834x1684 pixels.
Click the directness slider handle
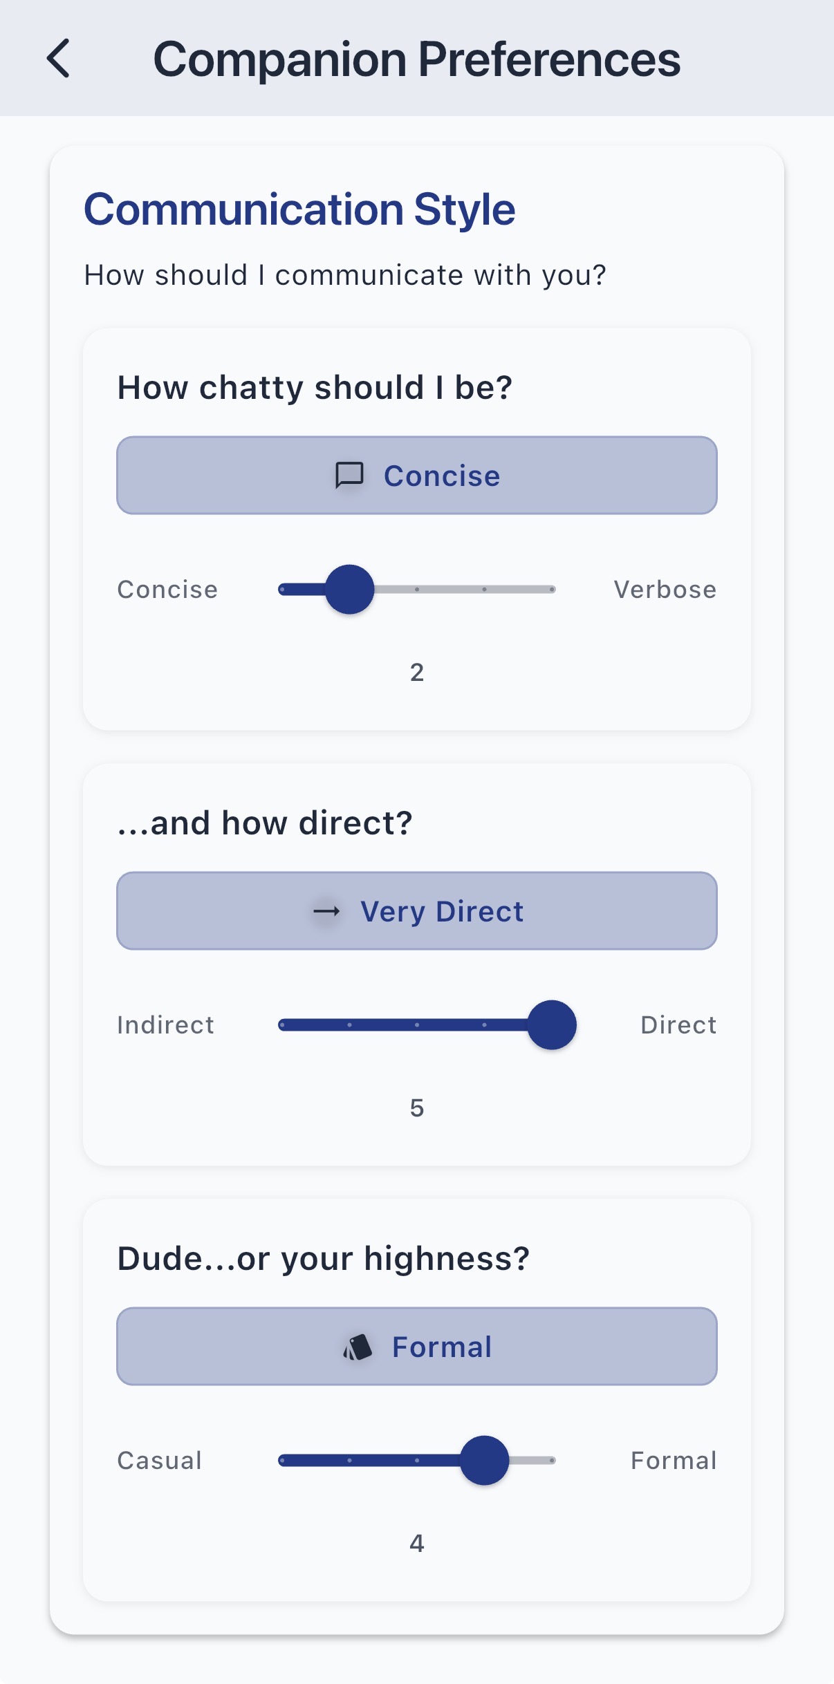pos(552,1025)
